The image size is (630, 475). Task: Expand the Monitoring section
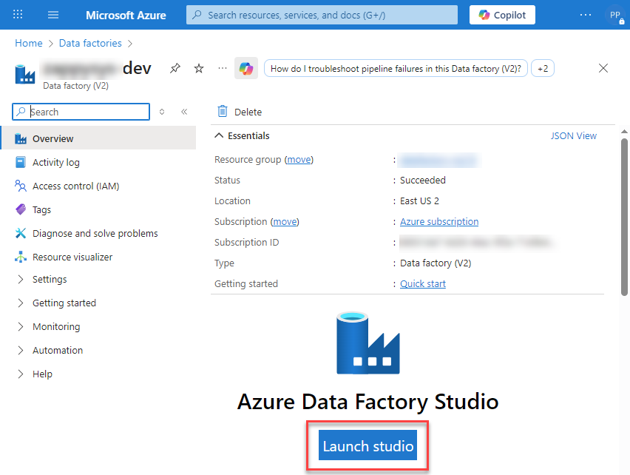click(x=56, y=326)
